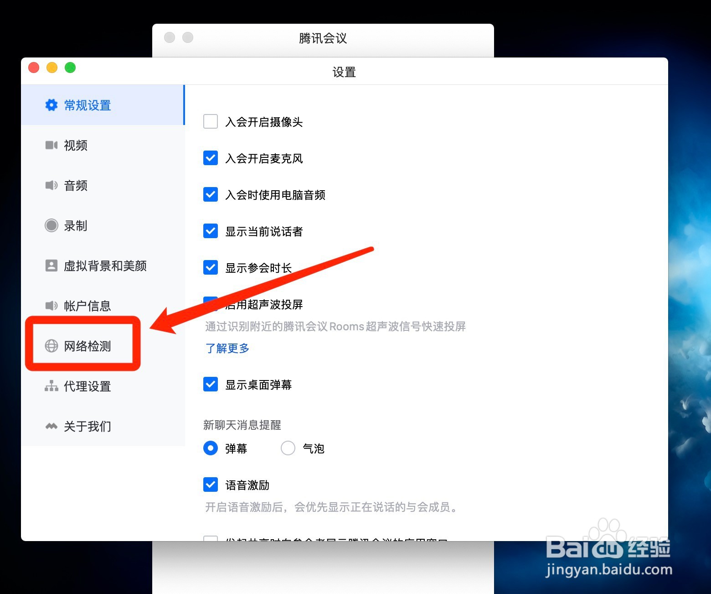Click the 新聊天消息提醒 heading text
This screenshot has width=711, height=594.
point(242,425)
